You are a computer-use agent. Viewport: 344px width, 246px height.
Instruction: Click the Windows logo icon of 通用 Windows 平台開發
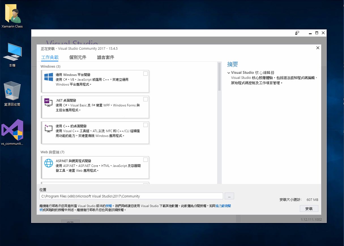pyautogui.click(x=49, y=77)
